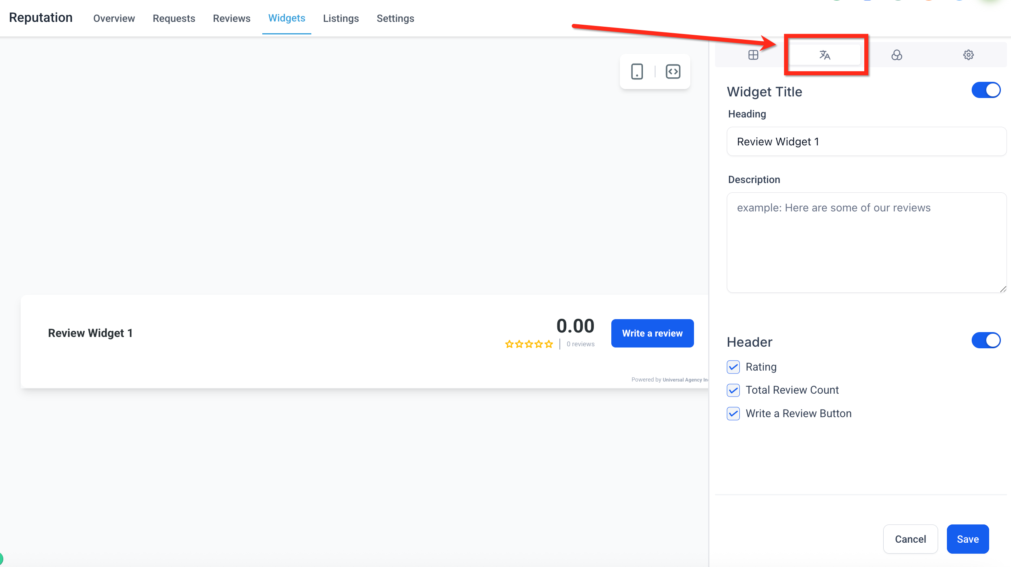Click the star rating icons in preview
The image size is (1011, 567).
click(529, 344)
